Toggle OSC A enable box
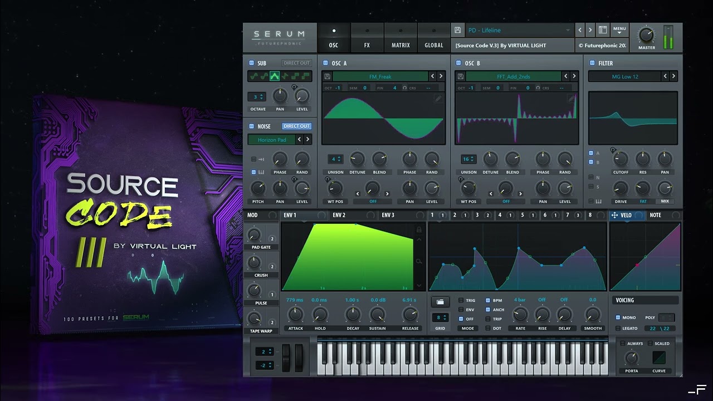Viewport: 713px width, 401px height. point(325,63)
